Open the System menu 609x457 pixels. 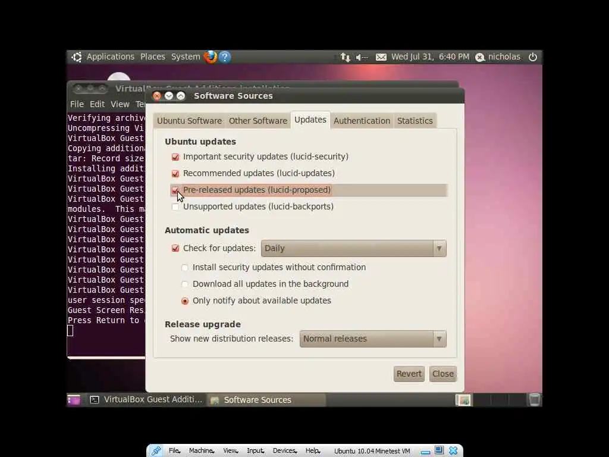pos(186,57)
